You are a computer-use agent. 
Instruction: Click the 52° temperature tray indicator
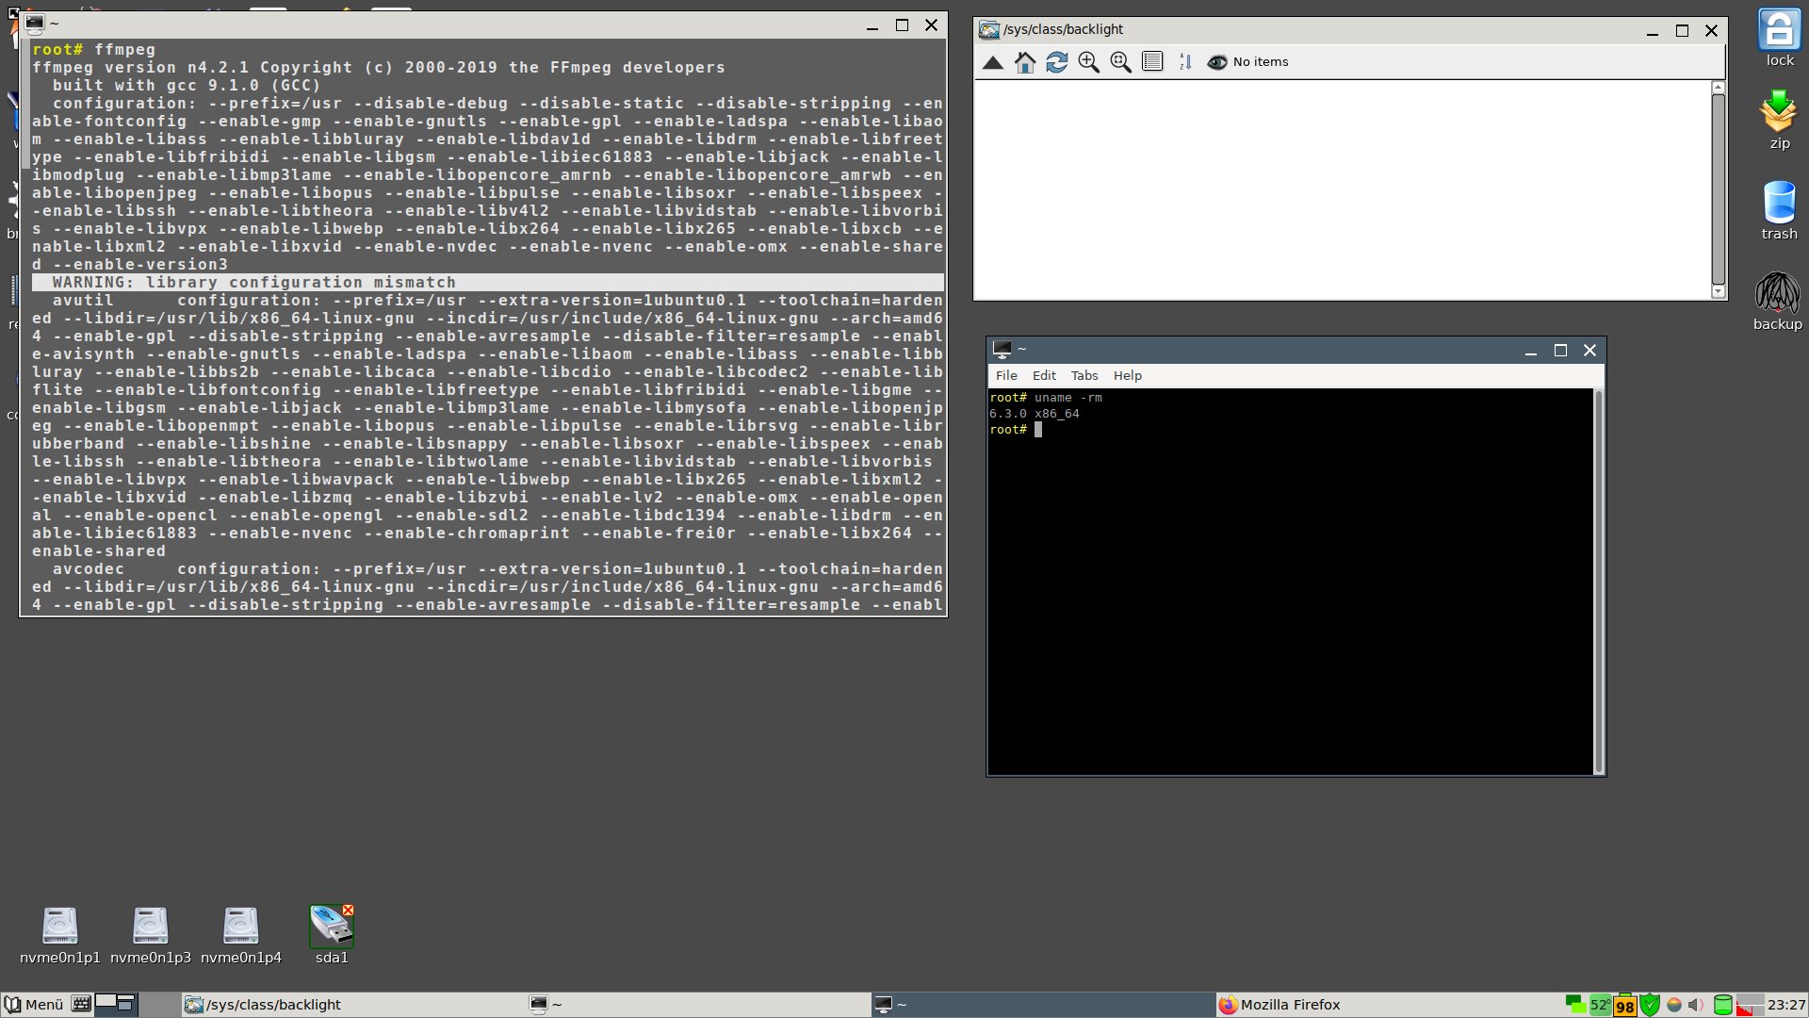point(1600,1005)
